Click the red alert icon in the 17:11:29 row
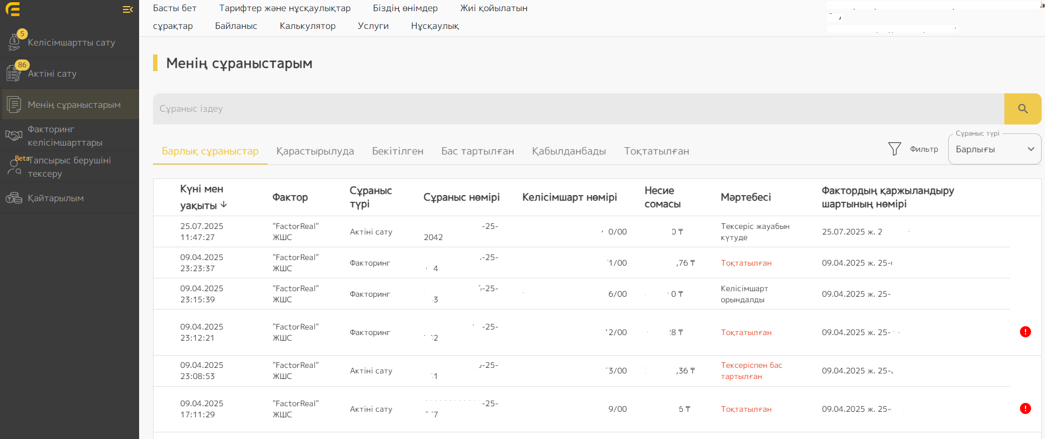This screenshot has height=439, width=1045. (x=1026, y=408)
